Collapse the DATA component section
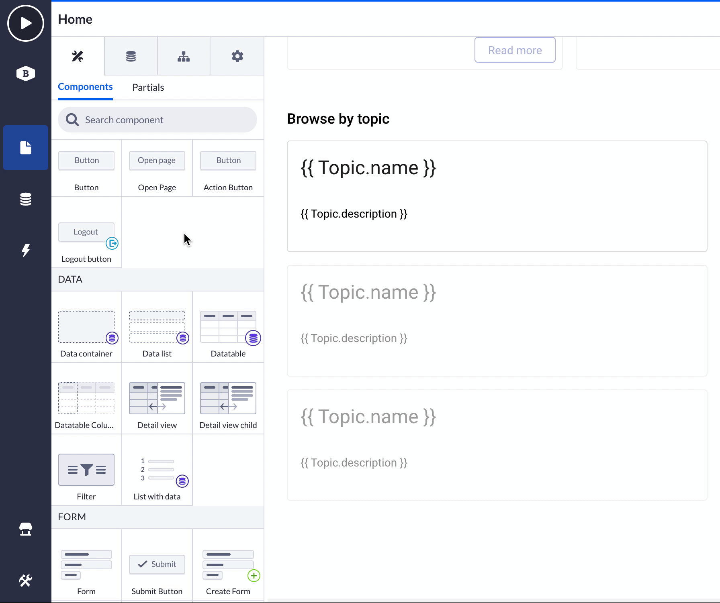This screenshot has width=720, height=603. tap(157, 279)
